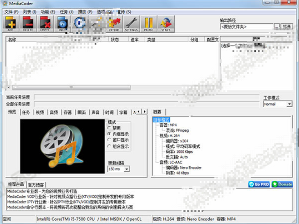Switch to the 概要 tab
The width and height of the screenshot is (299, 224).
157,112
